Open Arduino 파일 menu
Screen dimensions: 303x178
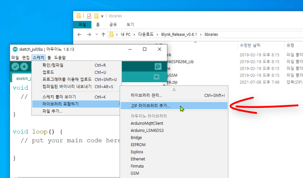tap(15, 57)
